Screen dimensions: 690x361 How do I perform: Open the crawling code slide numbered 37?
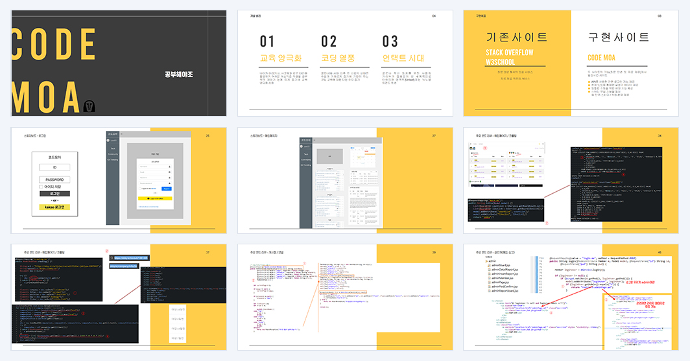click(x=119, y=297)
